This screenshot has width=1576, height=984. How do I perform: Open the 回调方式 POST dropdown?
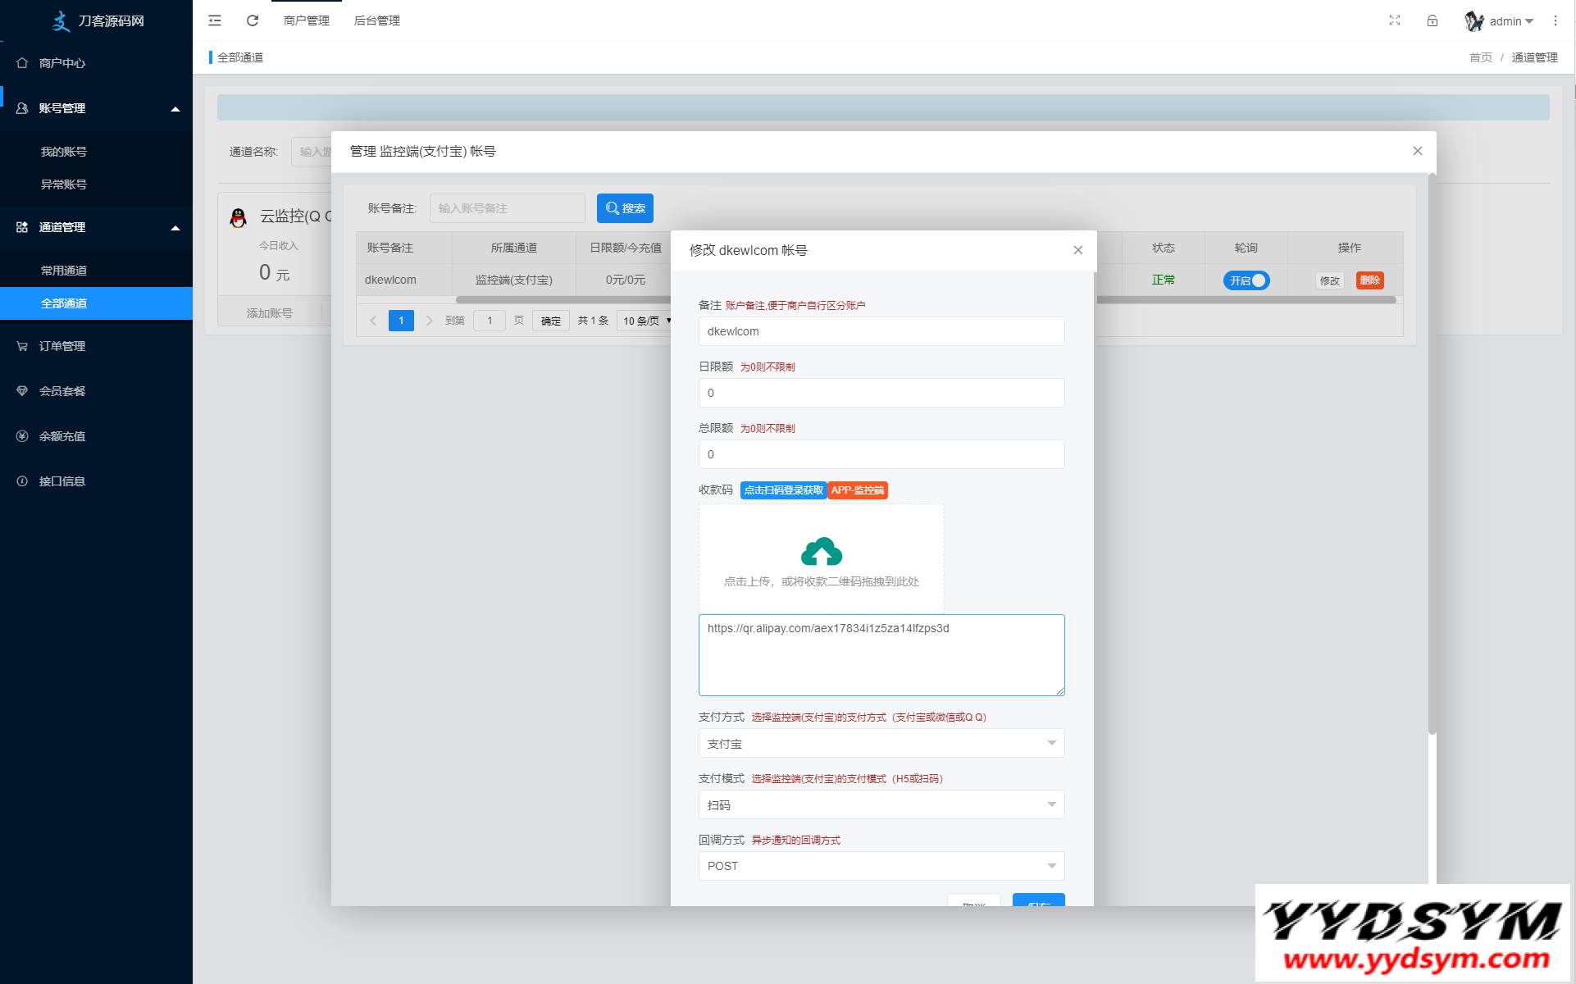point(881,866)
